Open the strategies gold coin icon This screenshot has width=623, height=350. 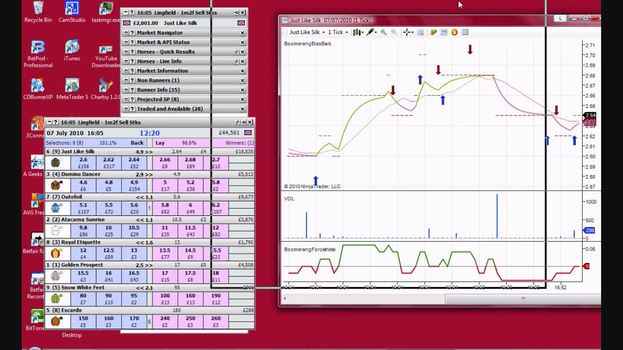pos(454,32)
